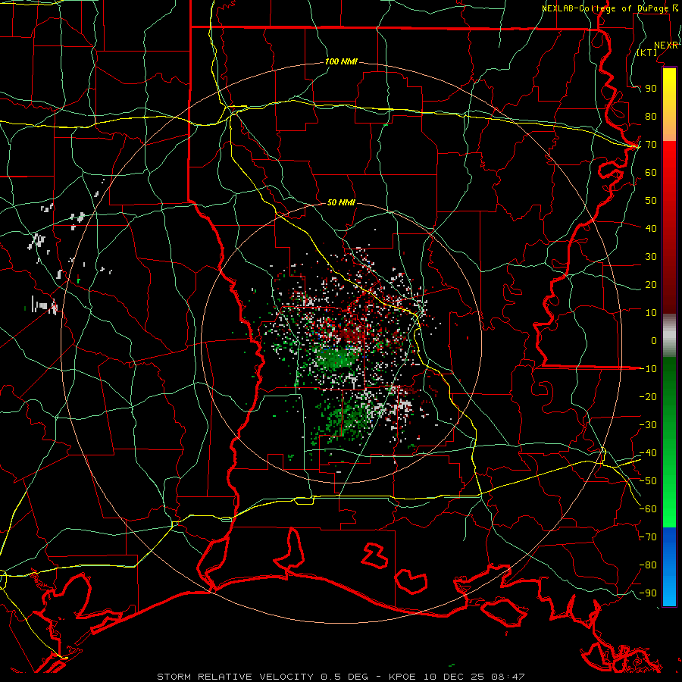Click the blue segment of the color bar
The height and width of the screenshot is (682, 682).
click(x=669, y=566)
